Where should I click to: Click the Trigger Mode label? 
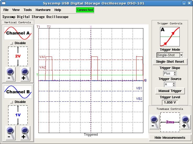(x=170, y=50)
